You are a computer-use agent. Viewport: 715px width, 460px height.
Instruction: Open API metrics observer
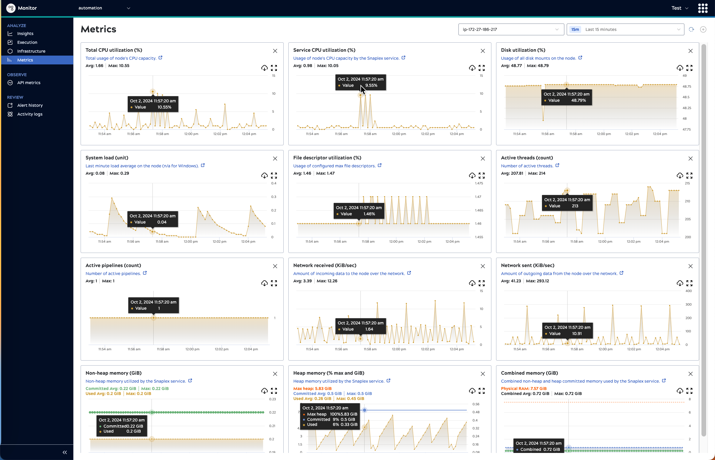pyautogui.click(x=29, y=82)
